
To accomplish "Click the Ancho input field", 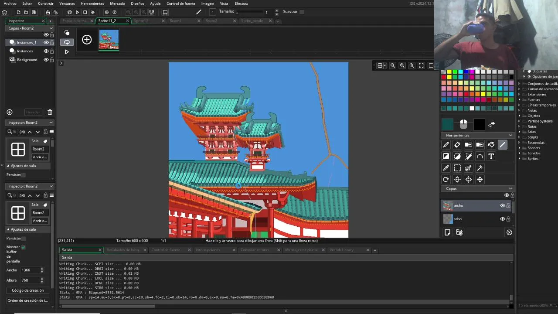I will coord(31,270).
